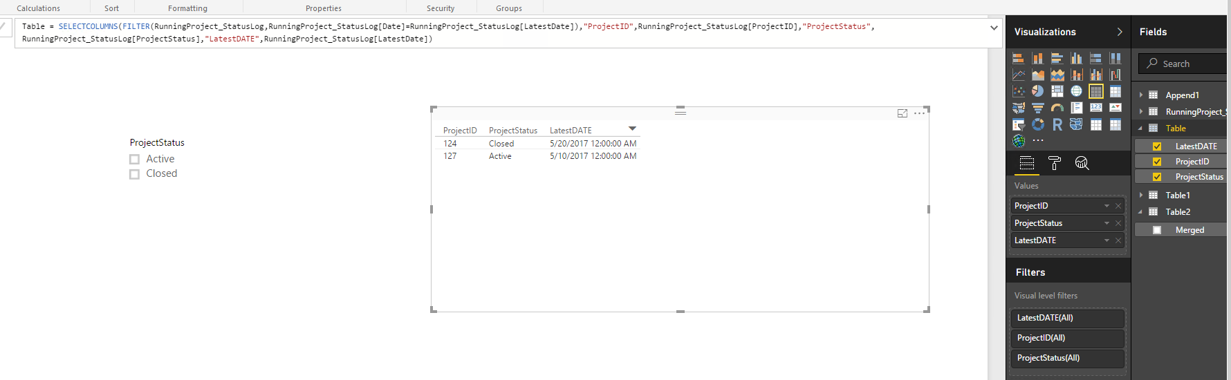Screen dimensions: 1231x380
Task: Click the yellow-highlighted Table visualization icon
Action: click(1096, 91)
